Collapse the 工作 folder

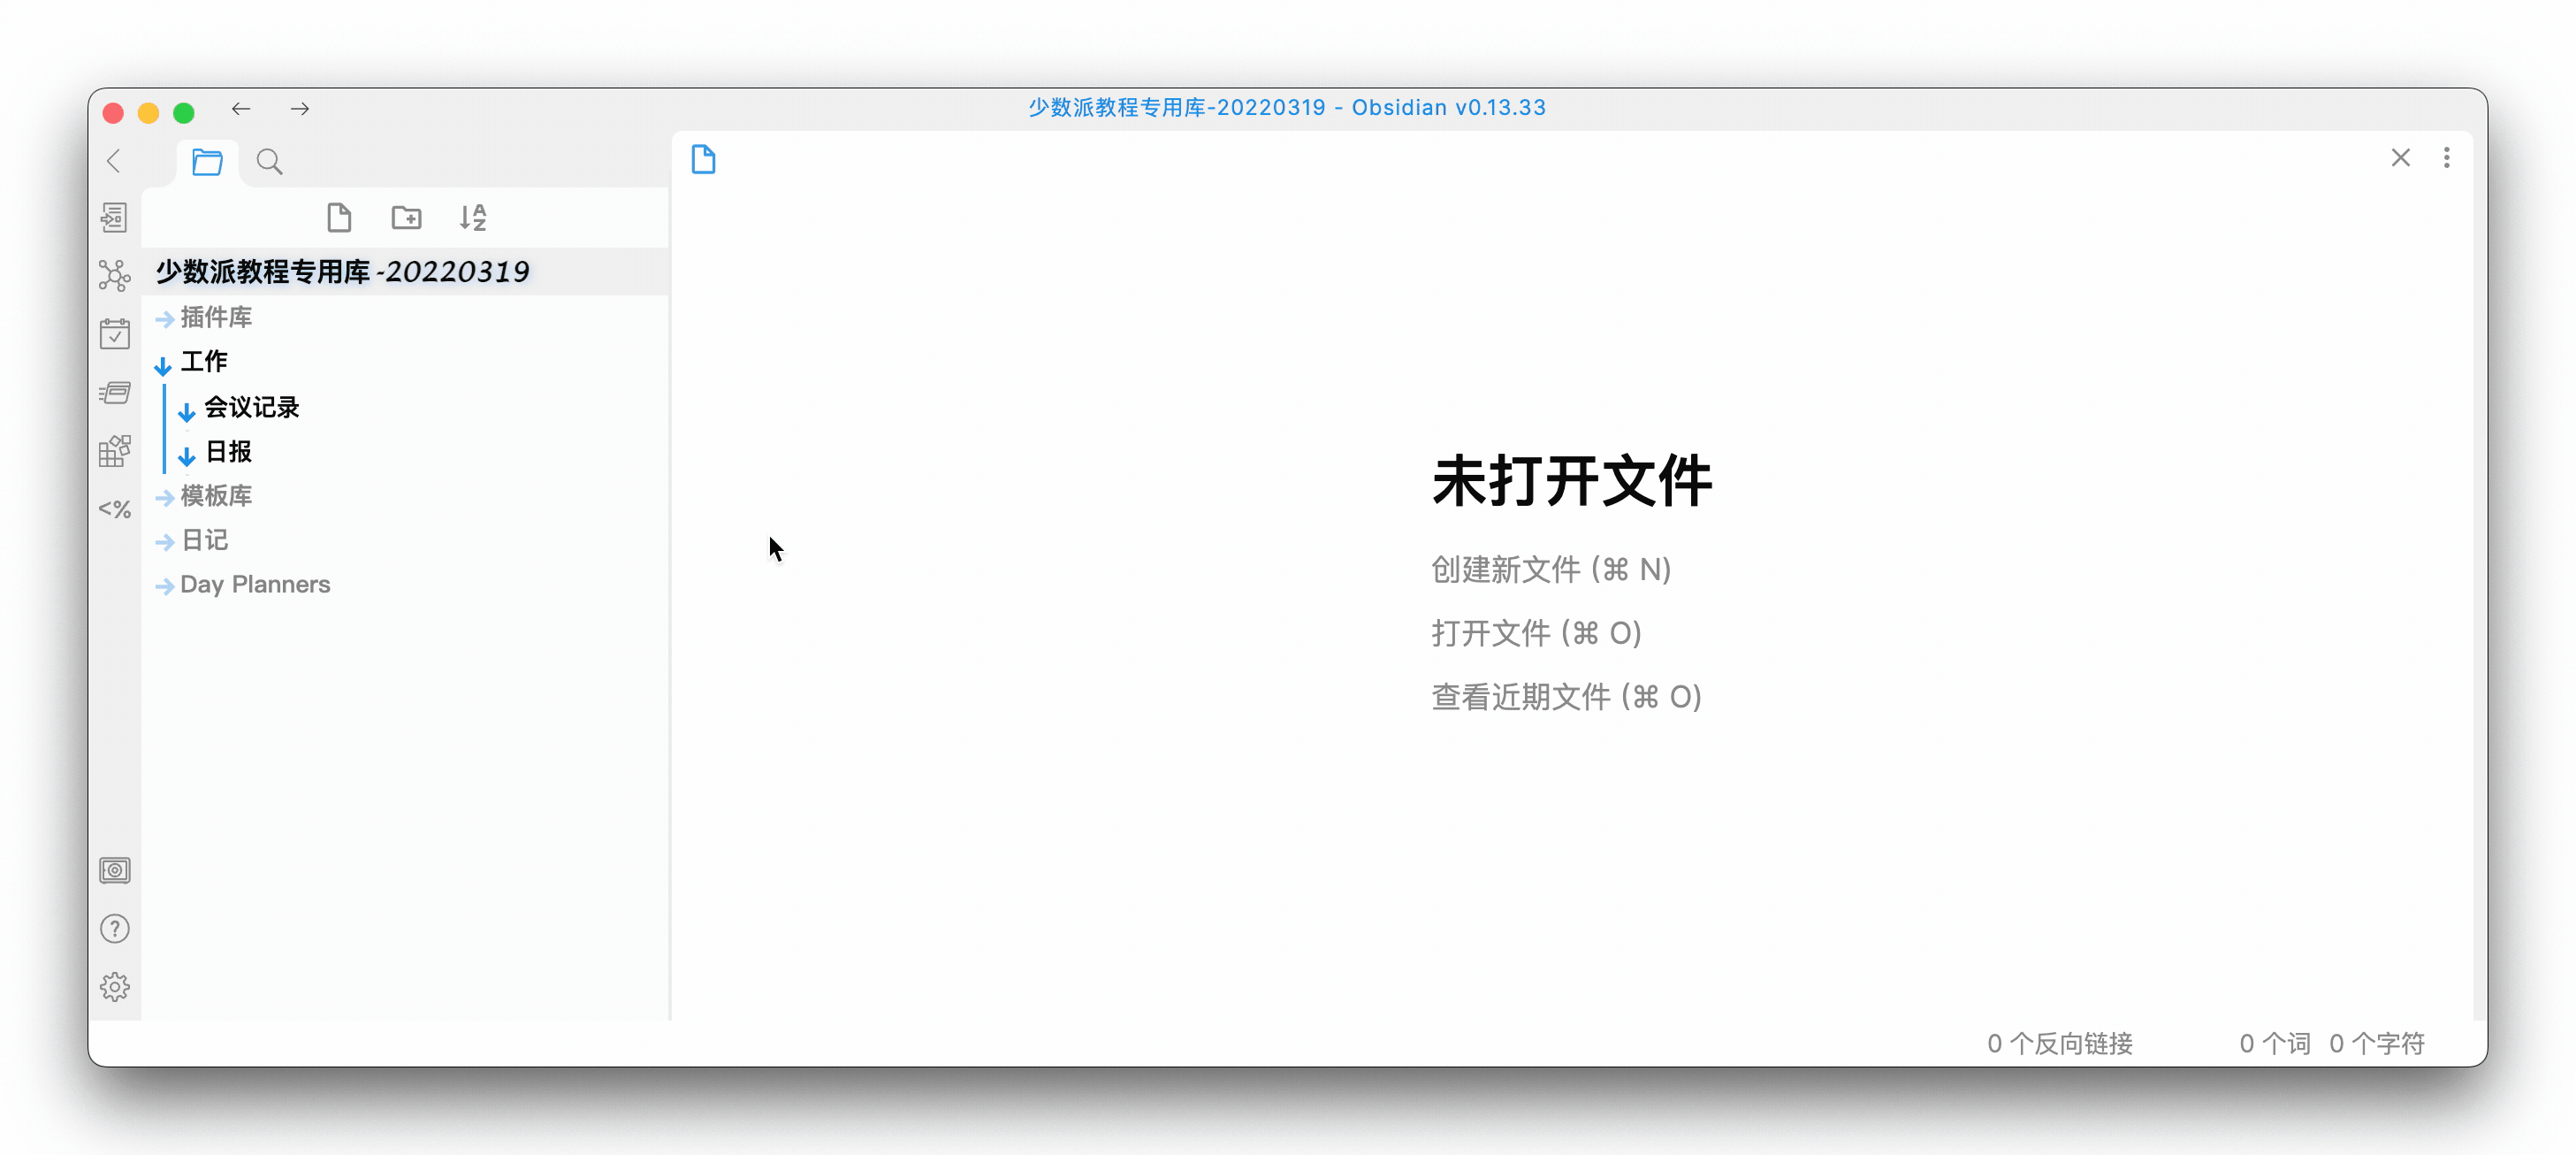[x=203, y=362]
